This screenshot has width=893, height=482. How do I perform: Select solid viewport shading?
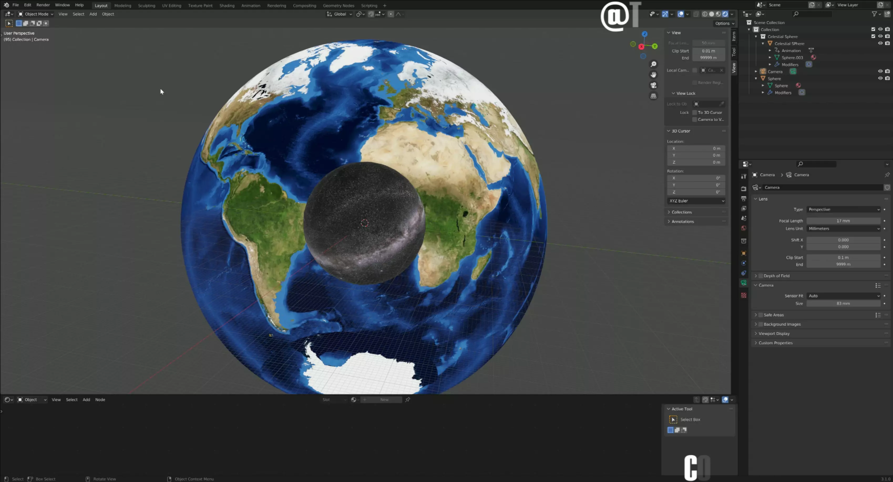click(711, 14)
